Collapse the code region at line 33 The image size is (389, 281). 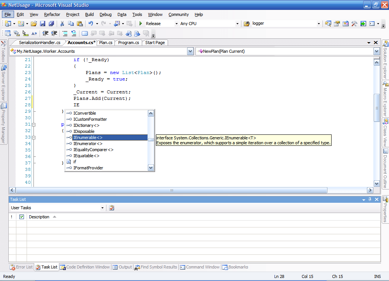(x=33, y=137)
